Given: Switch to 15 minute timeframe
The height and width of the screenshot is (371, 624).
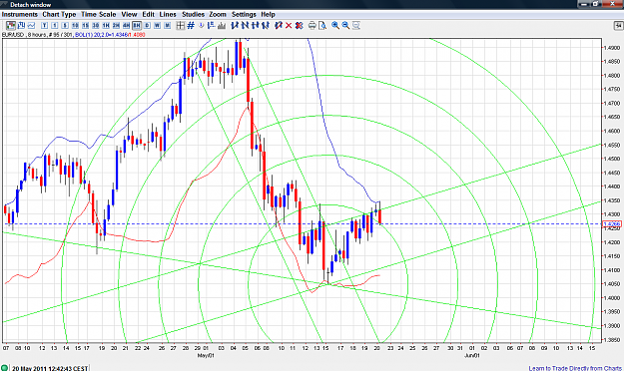Looking at the screenshot, I should click(x=85, y=26).
